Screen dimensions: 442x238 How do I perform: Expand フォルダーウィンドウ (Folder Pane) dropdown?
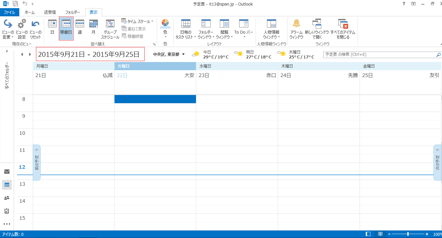[x=206, y=29]
